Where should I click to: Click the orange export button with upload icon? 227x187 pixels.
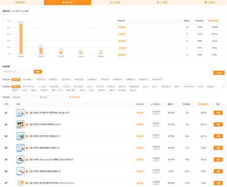pos(219,73)
